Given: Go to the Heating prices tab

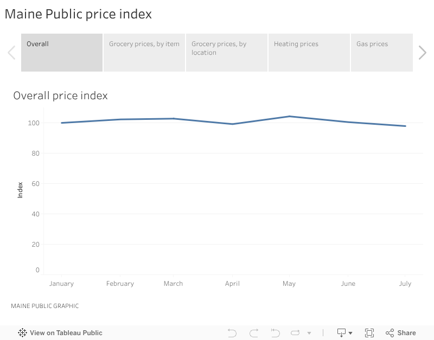Looking at the screenshot, I should tap(309, 53).
